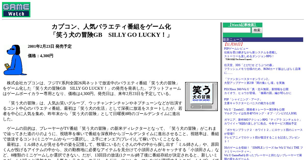Viewport: 306px width, 160px height.
Task: Click the 最新ニュース header bar
Action: pos(263,40)
